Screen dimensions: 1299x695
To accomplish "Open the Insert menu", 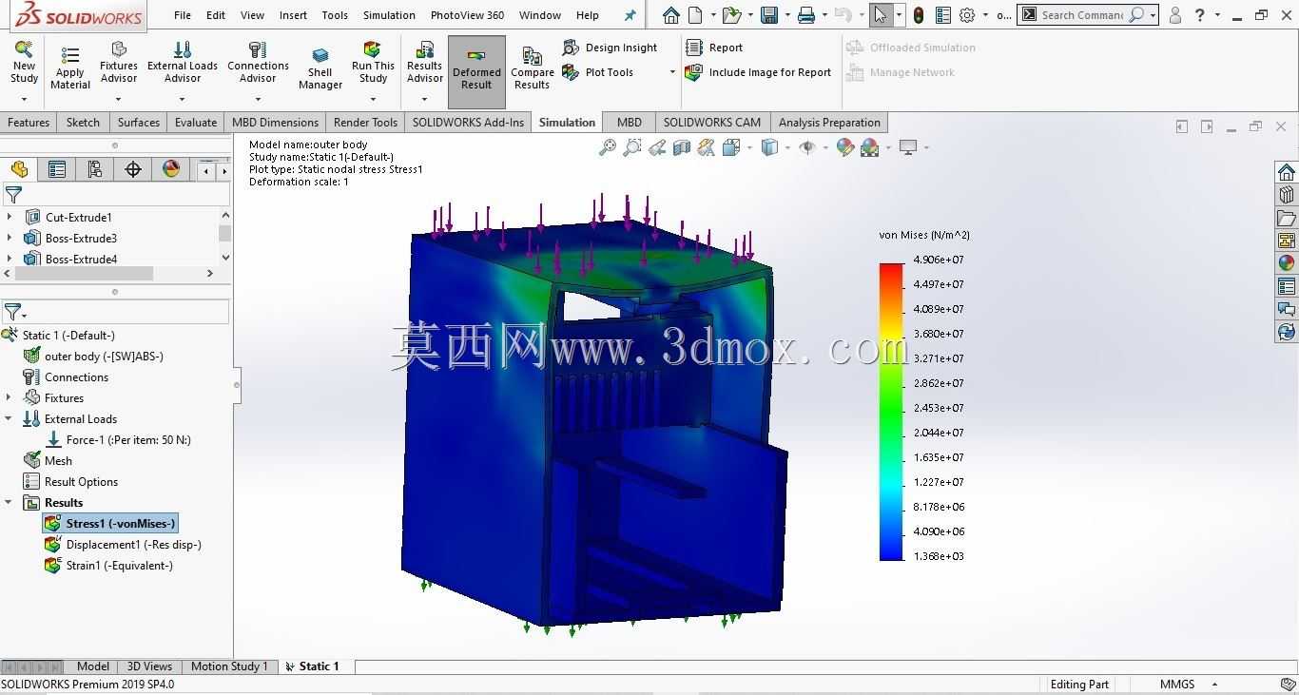I will point(293,15).
